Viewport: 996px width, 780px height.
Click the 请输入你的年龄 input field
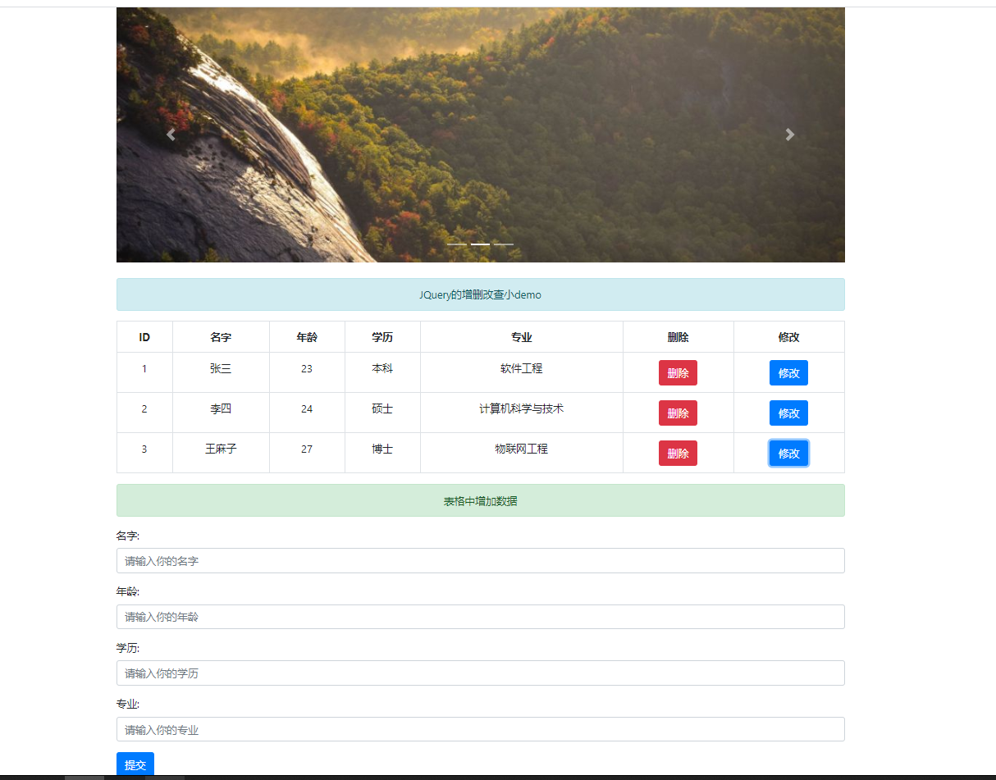pyautogui.click(x=481, y=617)
